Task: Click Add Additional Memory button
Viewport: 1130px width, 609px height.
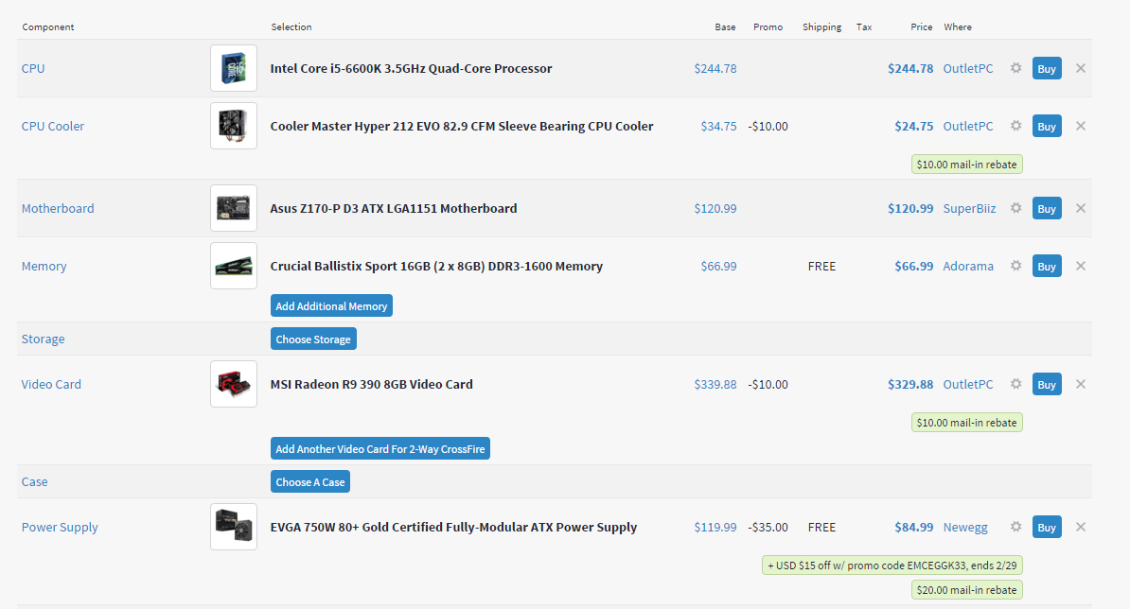Action: (331, 305)
